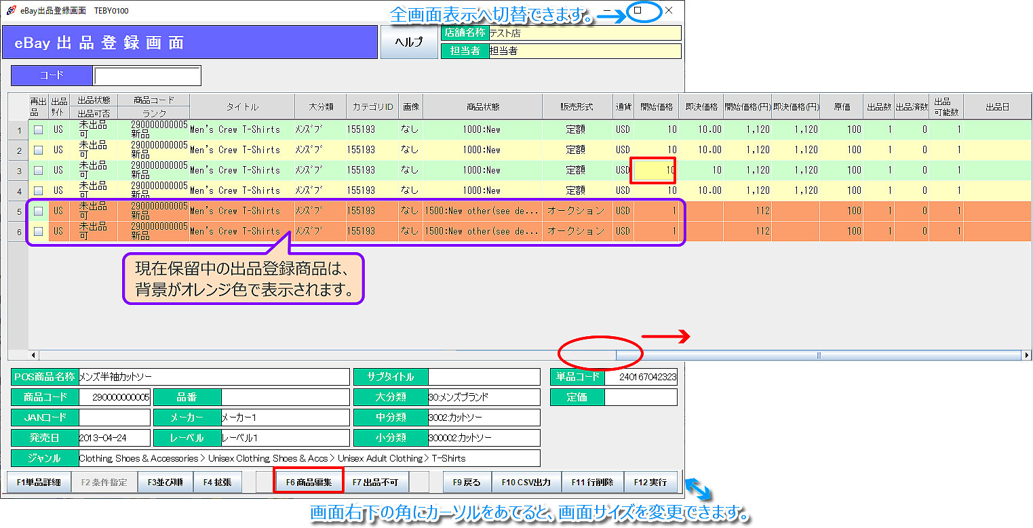The height and width of the screenshot is (528, 1033).
Task: Click the right arrow of horizontal scrollbar
Action: pos(1026,355)
